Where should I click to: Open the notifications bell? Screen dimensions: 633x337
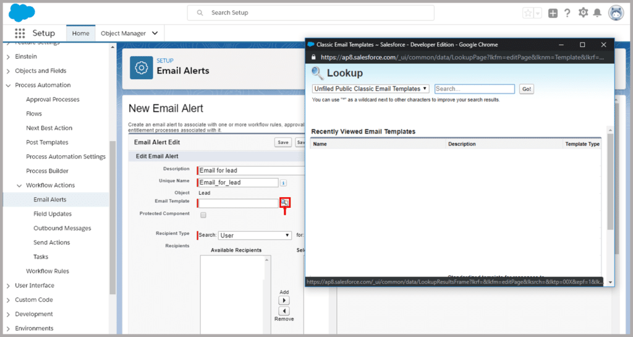tap(597, 13)
